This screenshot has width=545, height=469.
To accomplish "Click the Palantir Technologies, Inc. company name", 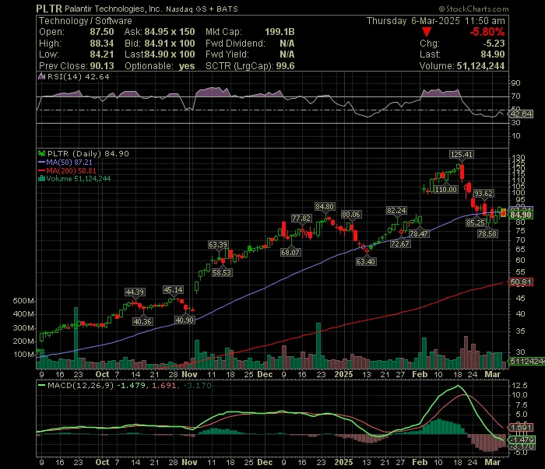I will click(x=114, y=9).
